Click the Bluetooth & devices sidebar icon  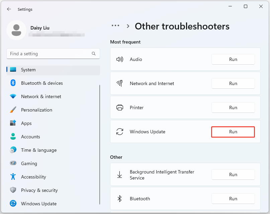coord(13,83)
